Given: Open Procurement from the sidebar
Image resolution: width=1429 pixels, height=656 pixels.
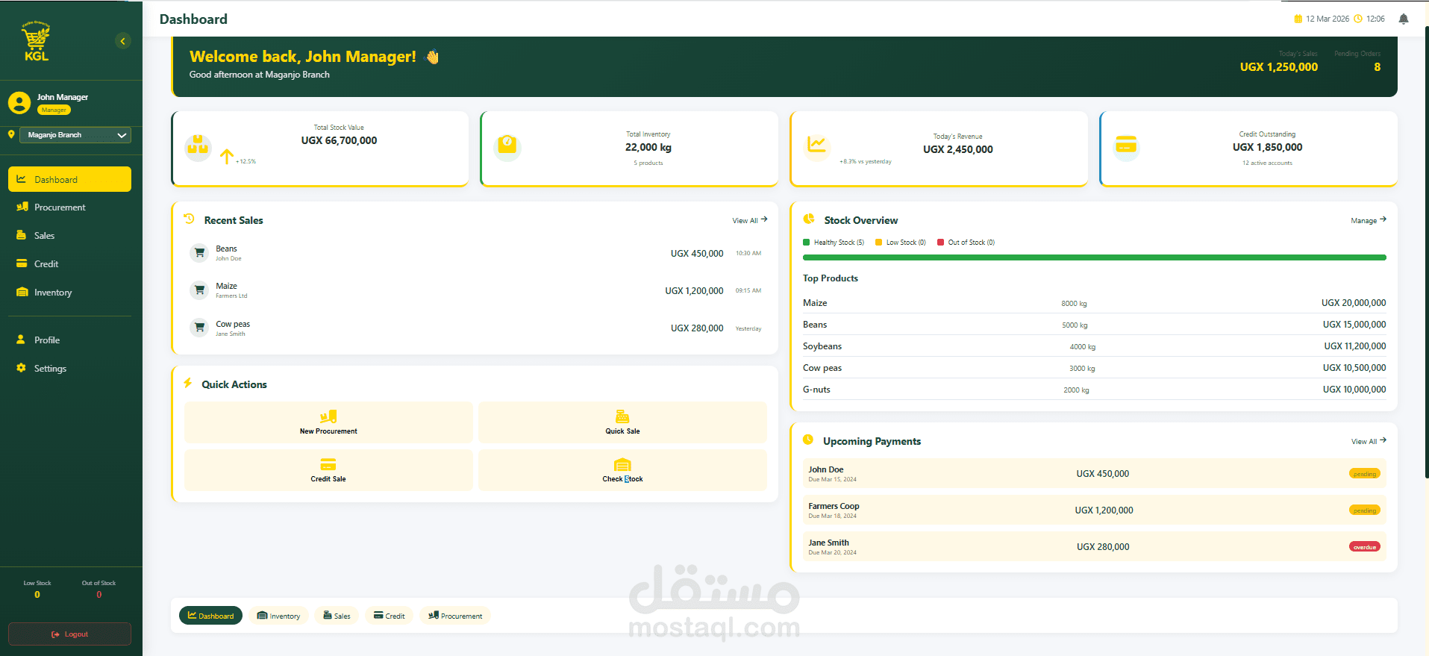Looking at the screenshot, I should coord(69,207).
